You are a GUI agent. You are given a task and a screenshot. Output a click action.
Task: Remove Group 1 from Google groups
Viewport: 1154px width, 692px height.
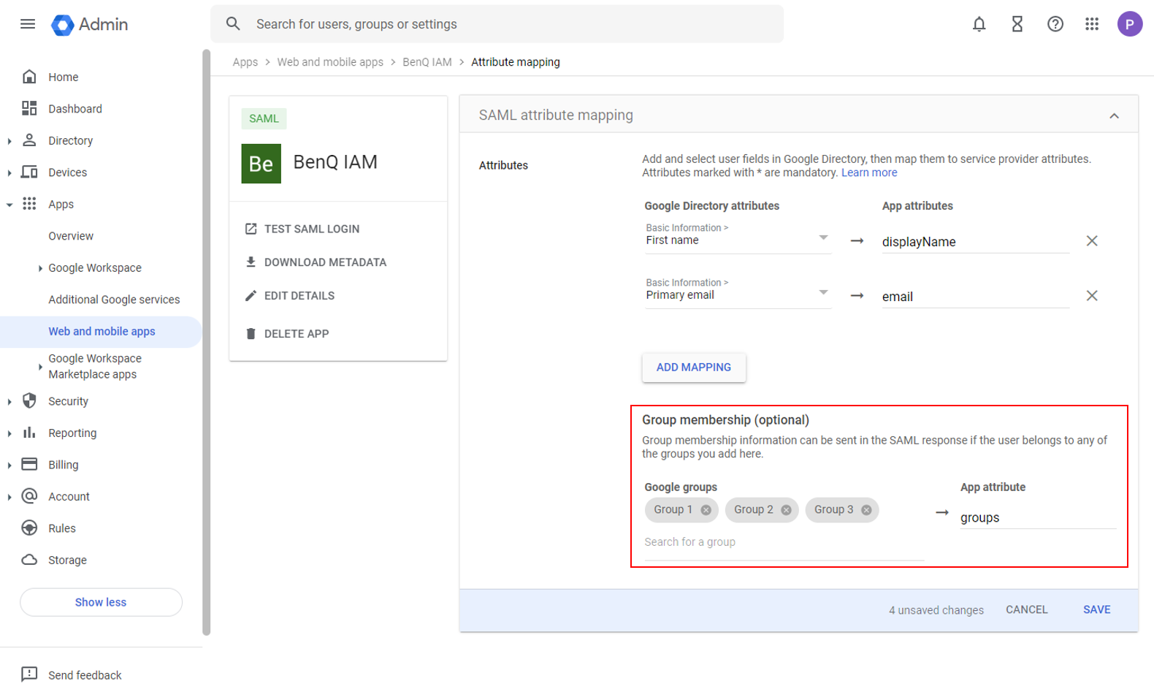coord(706,510)
